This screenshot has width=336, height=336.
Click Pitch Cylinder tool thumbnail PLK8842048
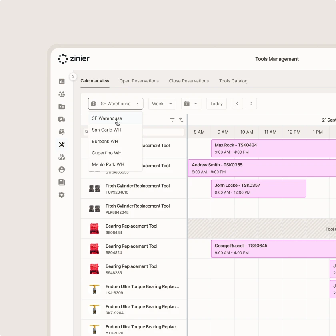pos(94,209)
